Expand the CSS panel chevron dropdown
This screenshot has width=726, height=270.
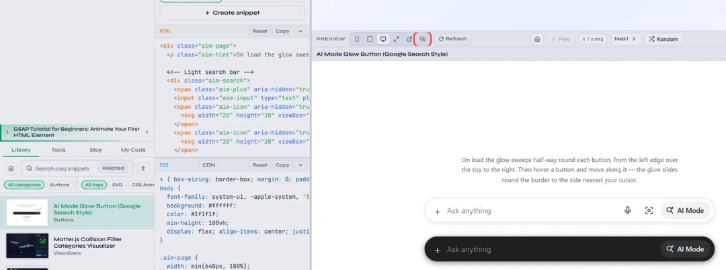(x=300, y=165)
